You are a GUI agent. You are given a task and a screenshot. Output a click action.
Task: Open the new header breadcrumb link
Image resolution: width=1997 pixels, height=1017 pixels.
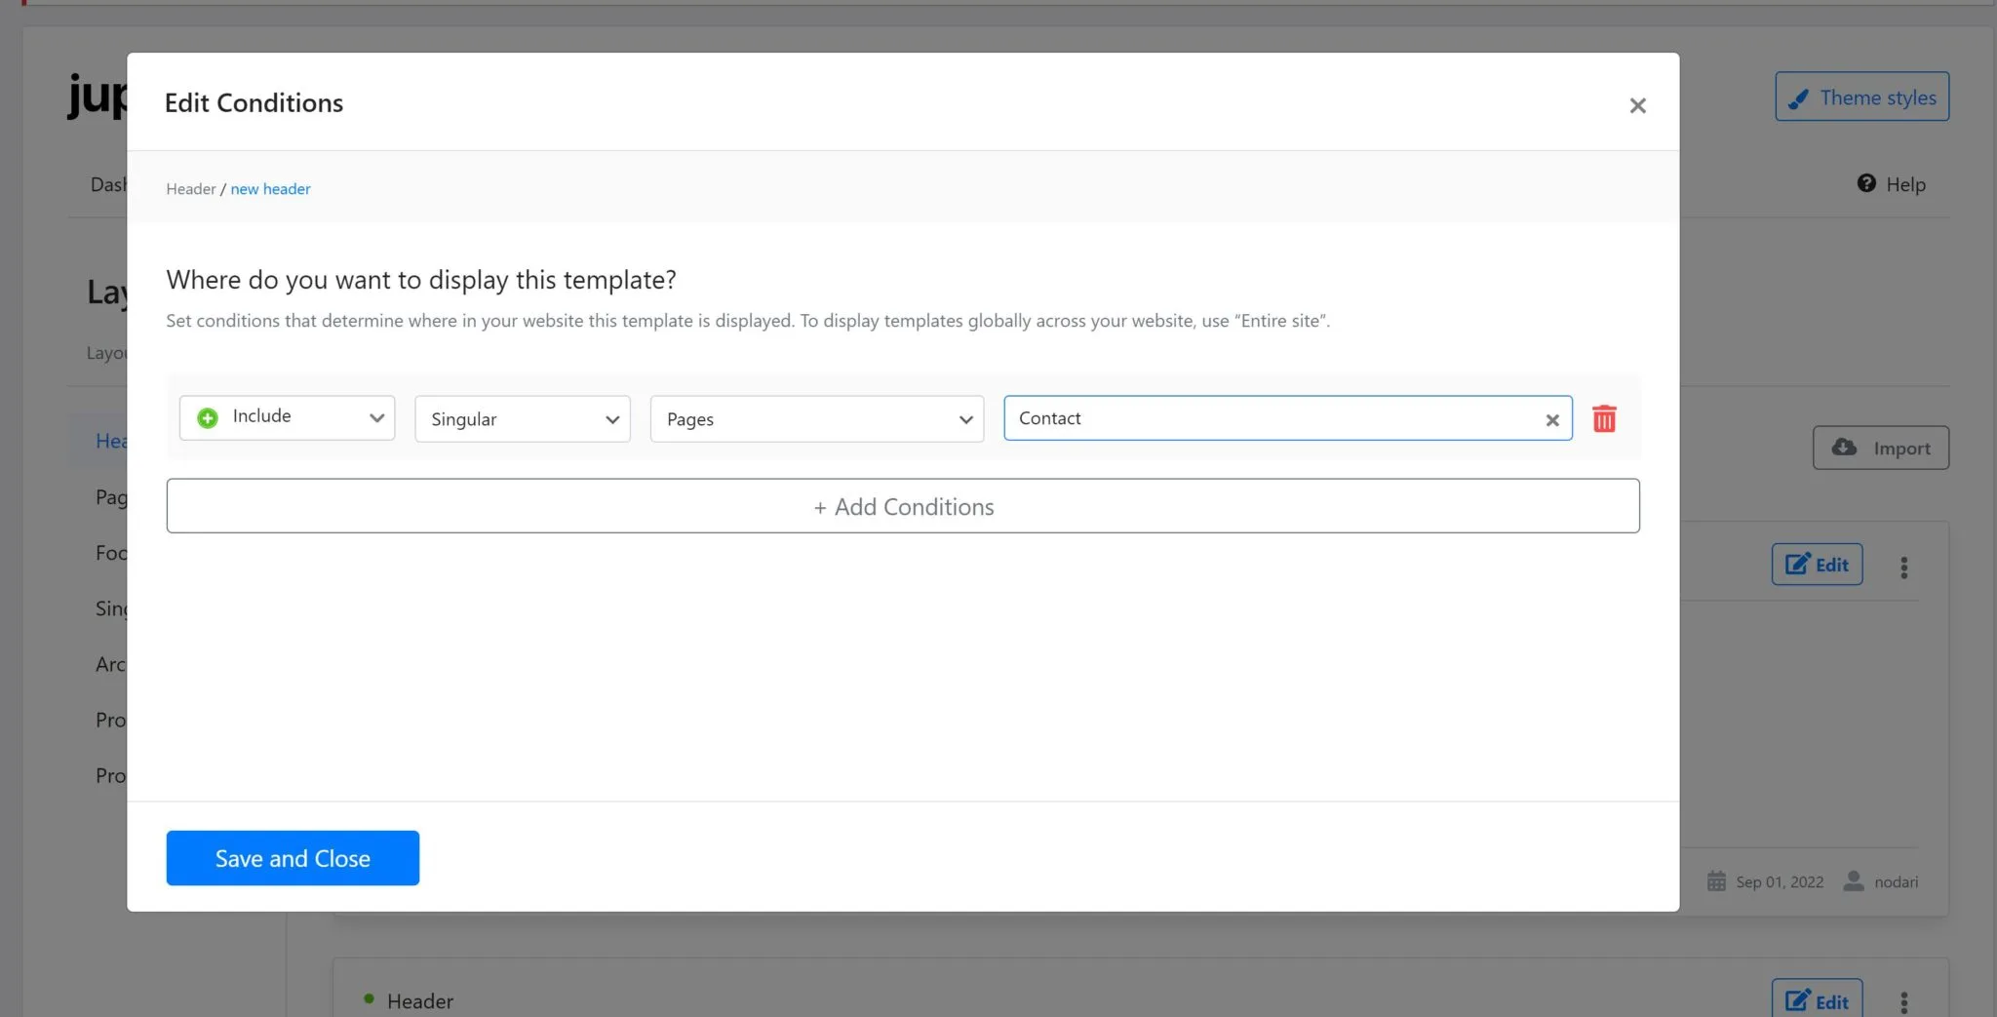pyautogui.click(x=270, y=189)
